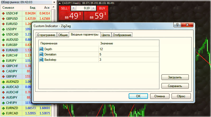This screenshot has height=117, width=211.
Task: Click the Сброс reset button
Action: [x=181, y=96]
